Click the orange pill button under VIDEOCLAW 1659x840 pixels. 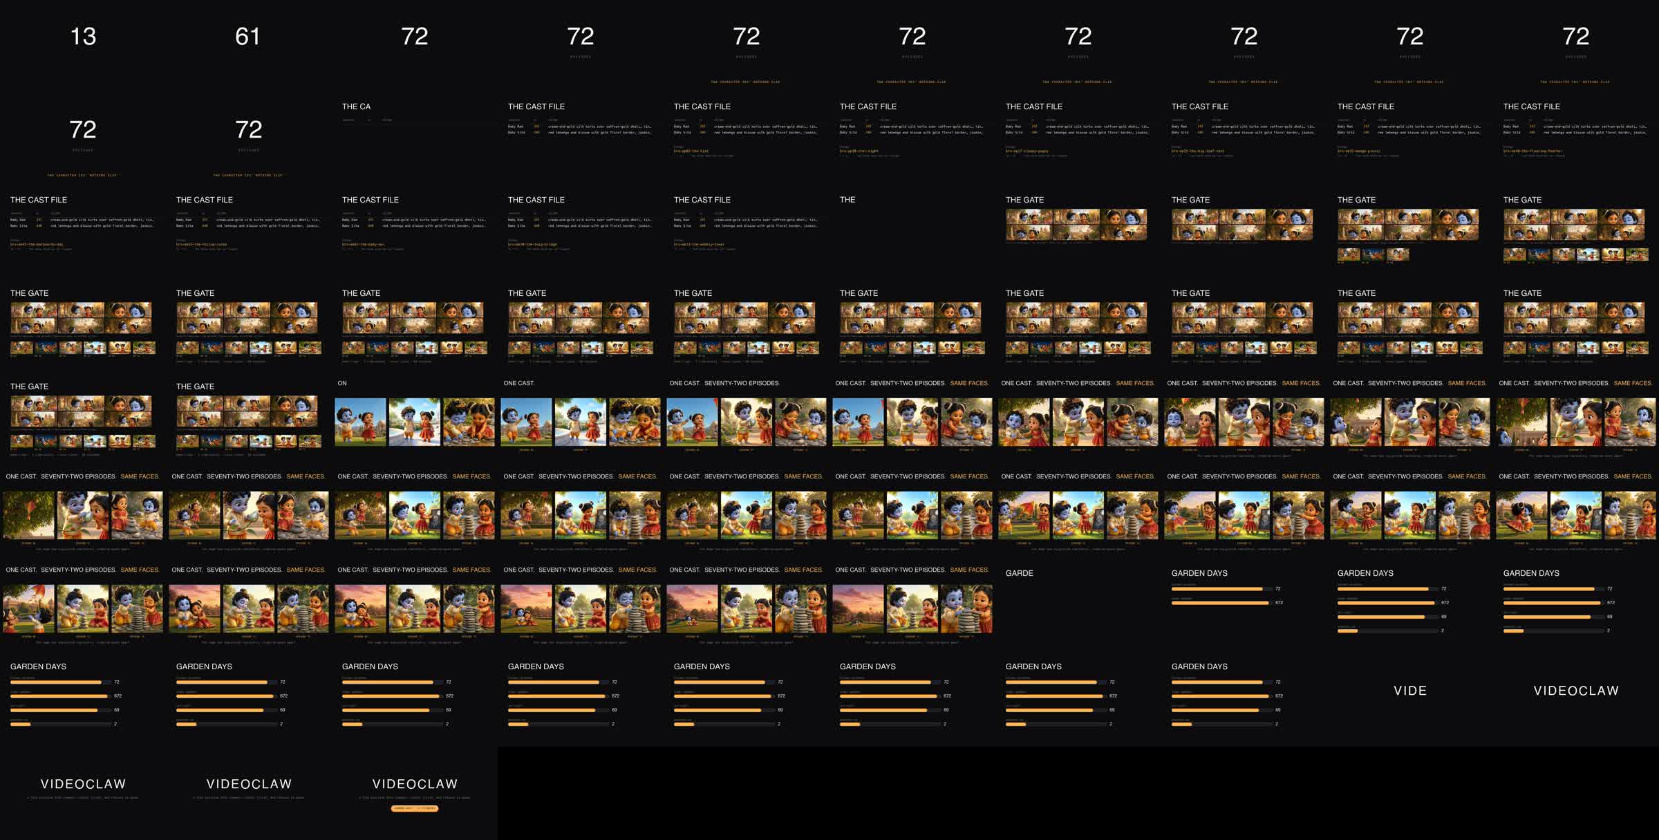[415, 808]
